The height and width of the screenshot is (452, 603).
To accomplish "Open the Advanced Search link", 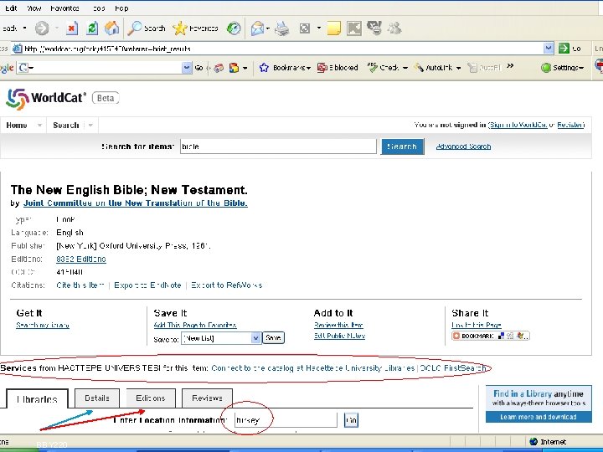I will click(x=463, y=146).
